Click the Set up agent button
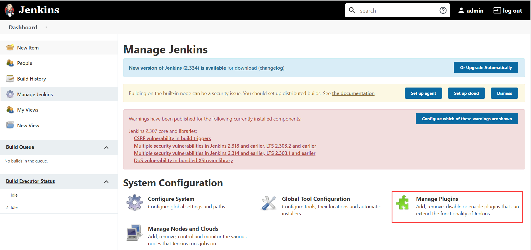Image resolution: width=531 pixels, height=250 pixels. pos(423,93)
